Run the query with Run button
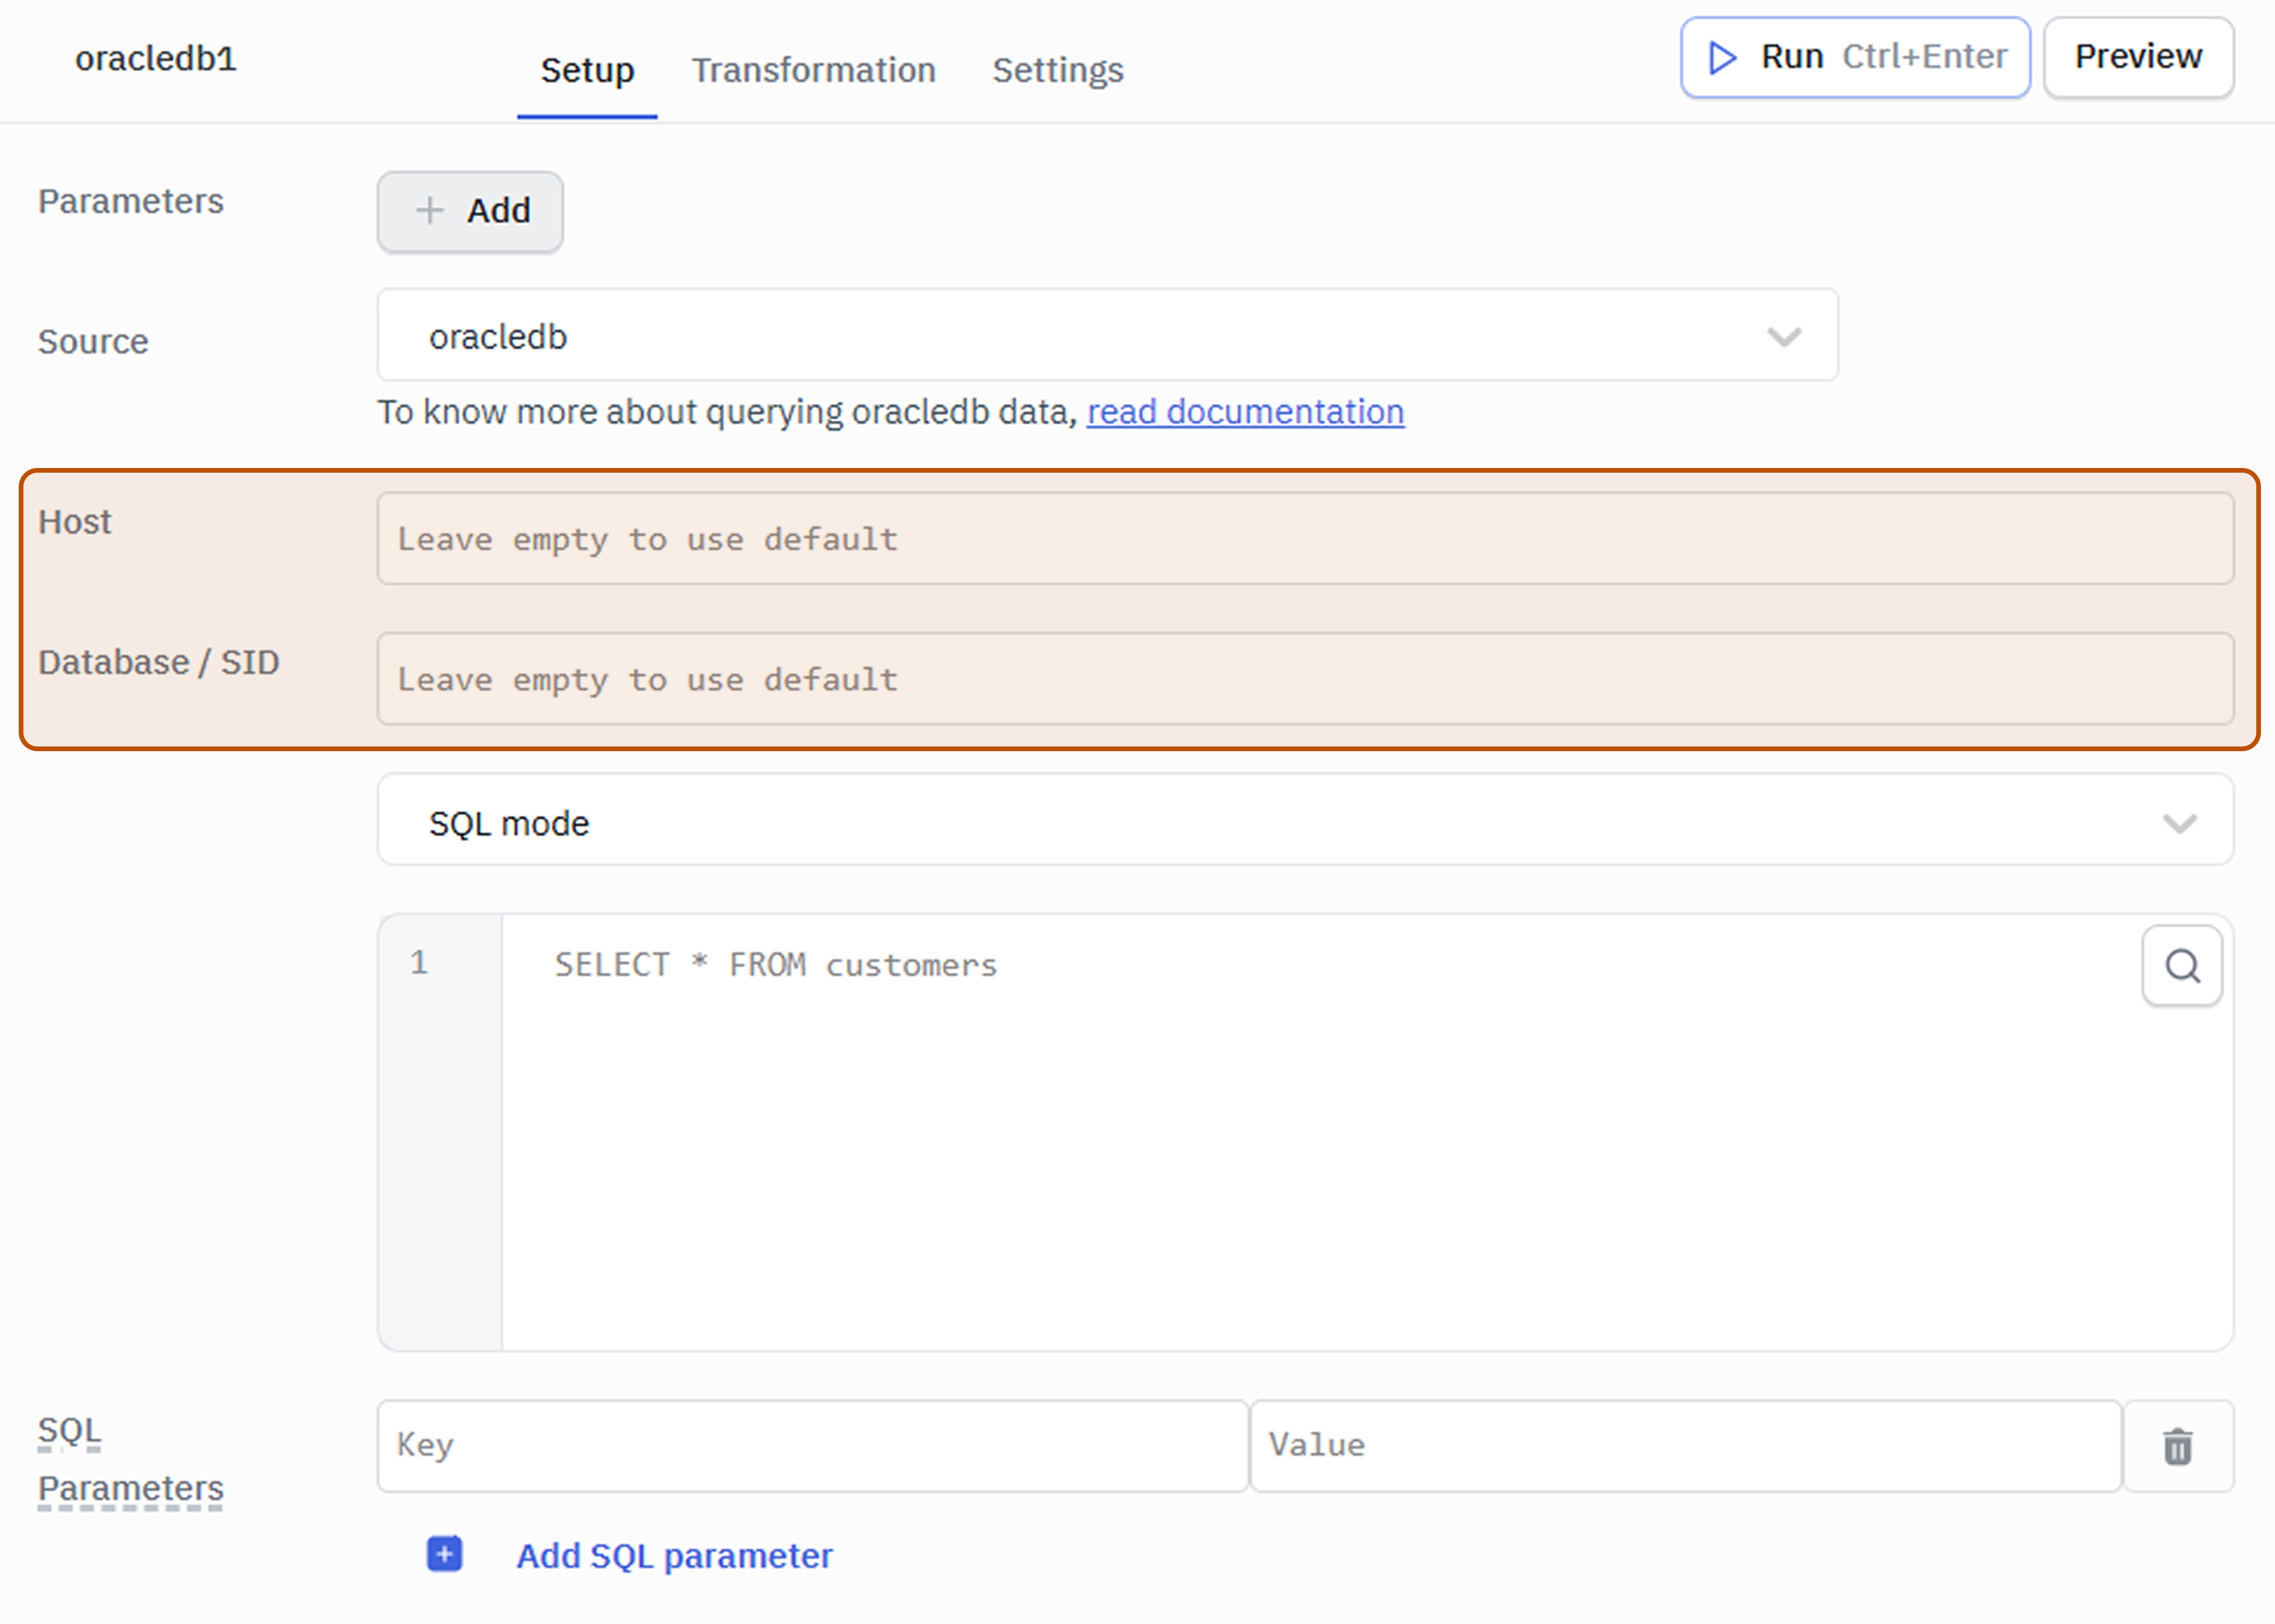2275x1624 pixels. [1855, 57]
